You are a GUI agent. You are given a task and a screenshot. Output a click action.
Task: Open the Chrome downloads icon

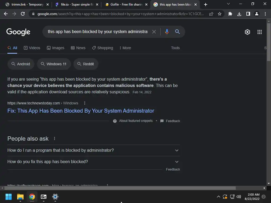pyautogui.click(x=239, y=14)
